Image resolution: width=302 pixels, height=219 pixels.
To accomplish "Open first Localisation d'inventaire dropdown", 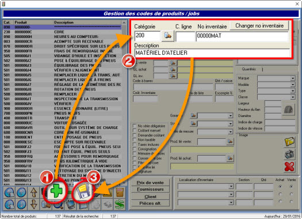I will click(x=231, y=187).
